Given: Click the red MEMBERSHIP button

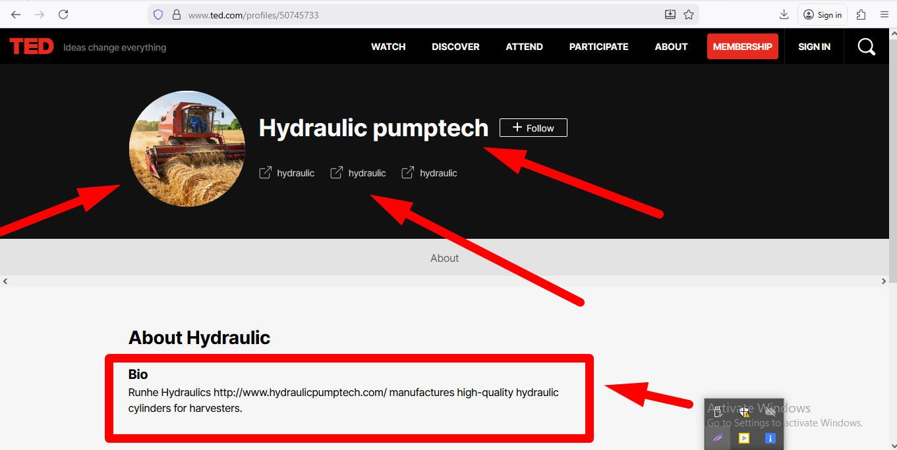Looking at the screenshot, I should (x=743, y=47).
